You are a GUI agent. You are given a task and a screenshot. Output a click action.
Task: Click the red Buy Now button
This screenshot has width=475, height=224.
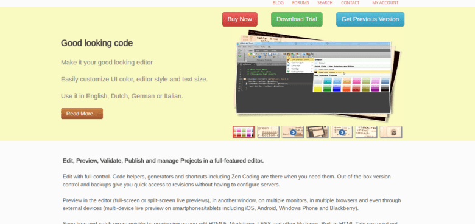pos(239,19)
